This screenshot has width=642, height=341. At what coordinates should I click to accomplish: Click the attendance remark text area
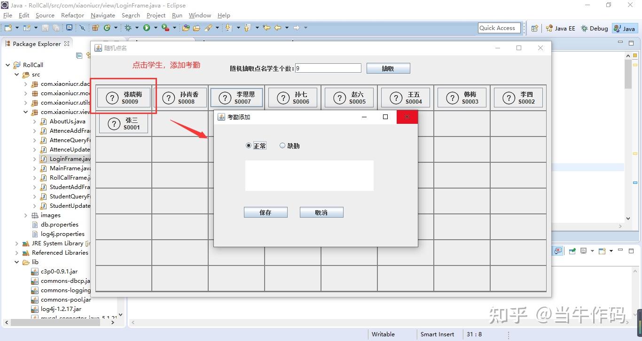pyautogui.click(x=309, y=175)
